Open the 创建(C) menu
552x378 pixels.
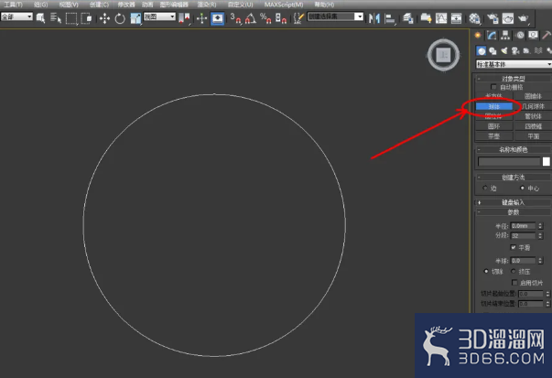pyautogui.click(x=99, y=5)
